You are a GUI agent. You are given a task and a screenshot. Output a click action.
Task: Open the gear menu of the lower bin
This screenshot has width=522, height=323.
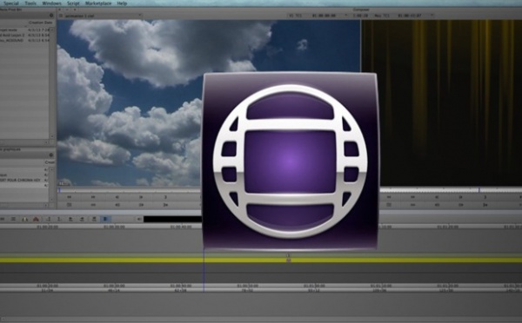pos(51,155)
